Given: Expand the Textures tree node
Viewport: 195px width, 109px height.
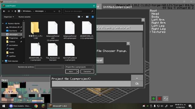Looking at the screenshot, I should coord(150,32).
